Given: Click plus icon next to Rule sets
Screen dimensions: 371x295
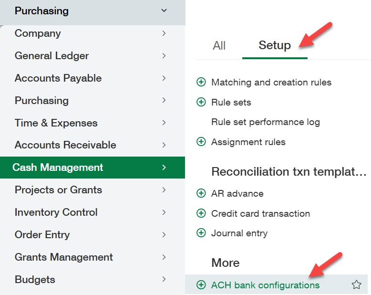Looking at the screenshot, I should click(x=201, y=102).
